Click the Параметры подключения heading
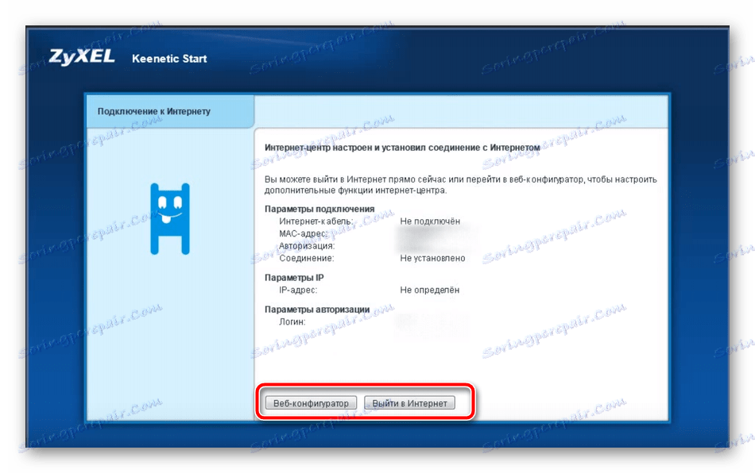This screenshot has width=755, height=473. (x=319, y=209)
